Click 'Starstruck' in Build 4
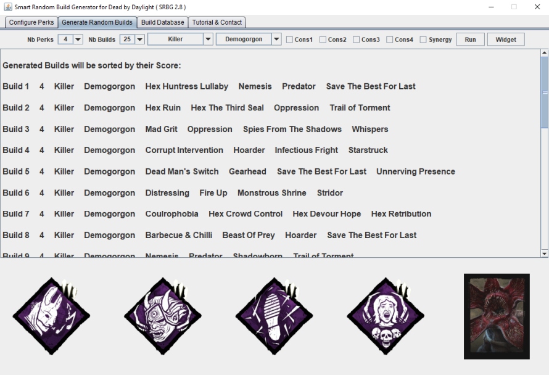549x375 pixels. 368,150
